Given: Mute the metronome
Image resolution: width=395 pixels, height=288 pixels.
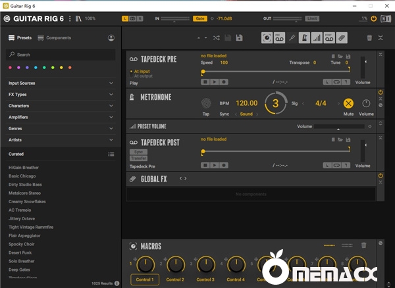Looking at the screenshot, I should click(348, 103).
